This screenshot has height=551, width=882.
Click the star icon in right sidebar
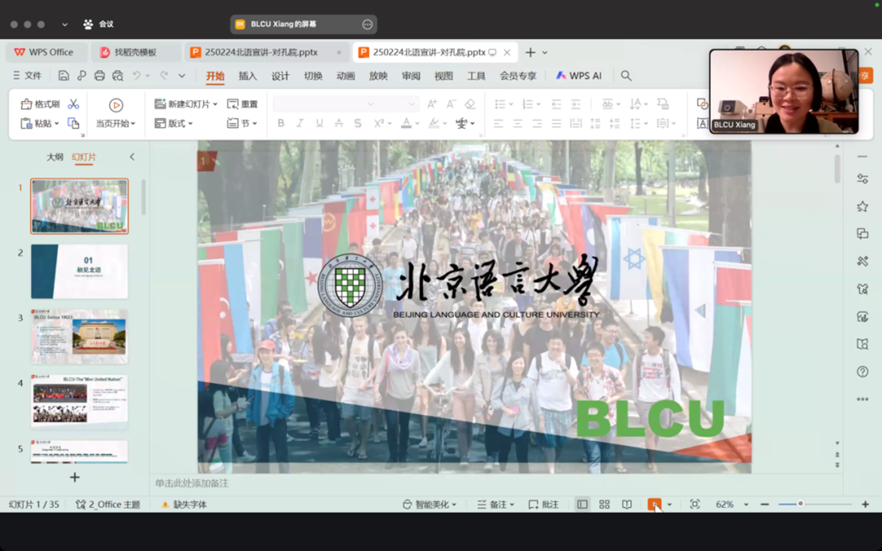862,206
